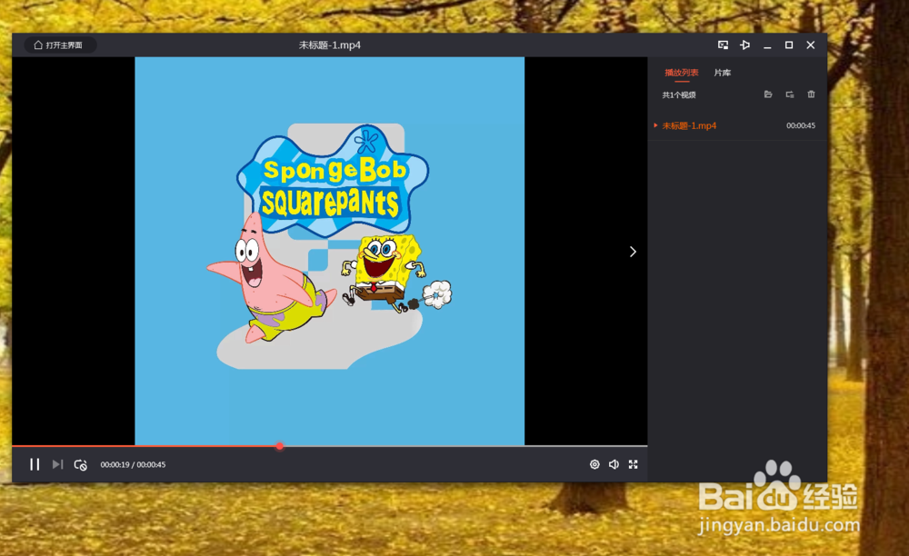
Task: Click the red progress bar handle
Action: [x=279, y=446]
